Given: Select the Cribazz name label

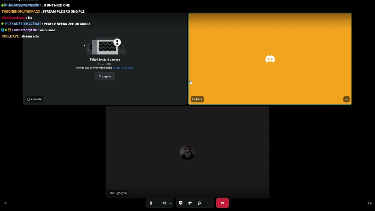Looking at the screenshot, I should click(197, 99).
